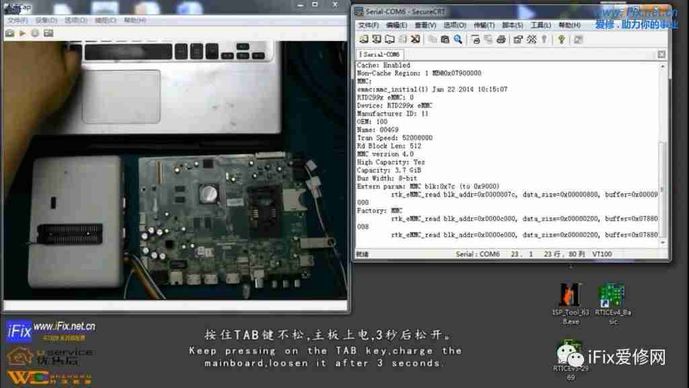Click the round record icon in AMCap
This screenshot has height=388, width=689.
click(34, 33)
